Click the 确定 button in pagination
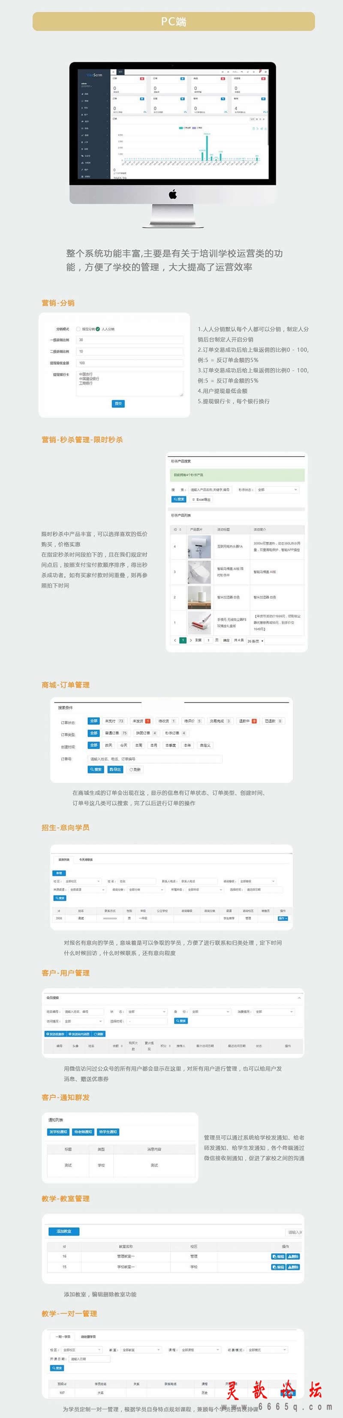The width and height of the screenshot is (343, 1418). pos(226,640)
